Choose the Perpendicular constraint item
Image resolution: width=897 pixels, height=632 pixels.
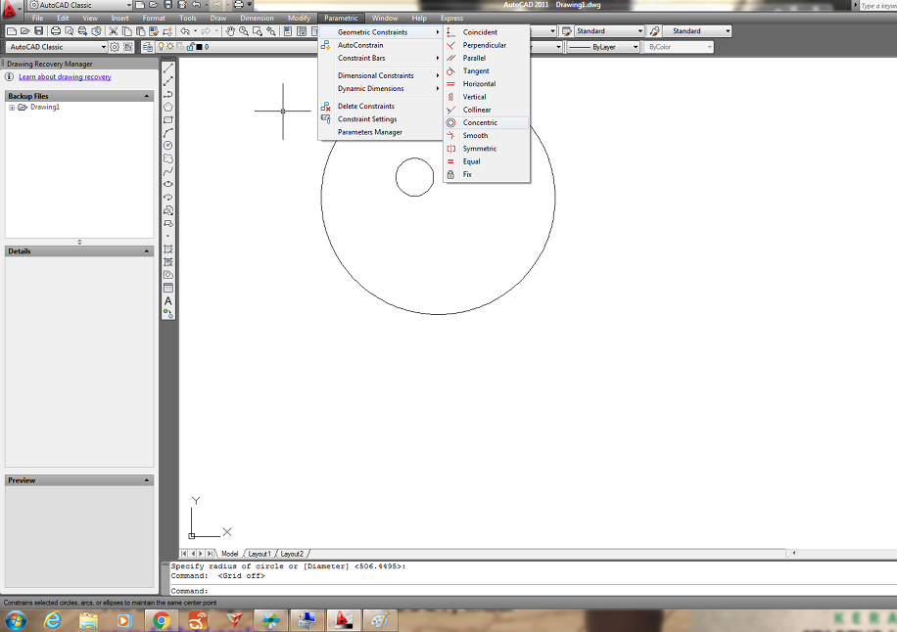pos(487,45)
